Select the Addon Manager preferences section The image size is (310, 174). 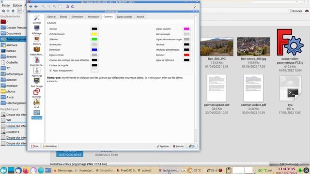click(37, 51)
